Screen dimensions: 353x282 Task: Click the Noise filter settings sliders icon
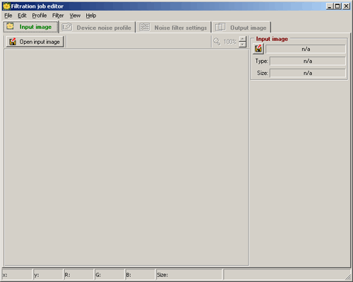click(144, 27)
